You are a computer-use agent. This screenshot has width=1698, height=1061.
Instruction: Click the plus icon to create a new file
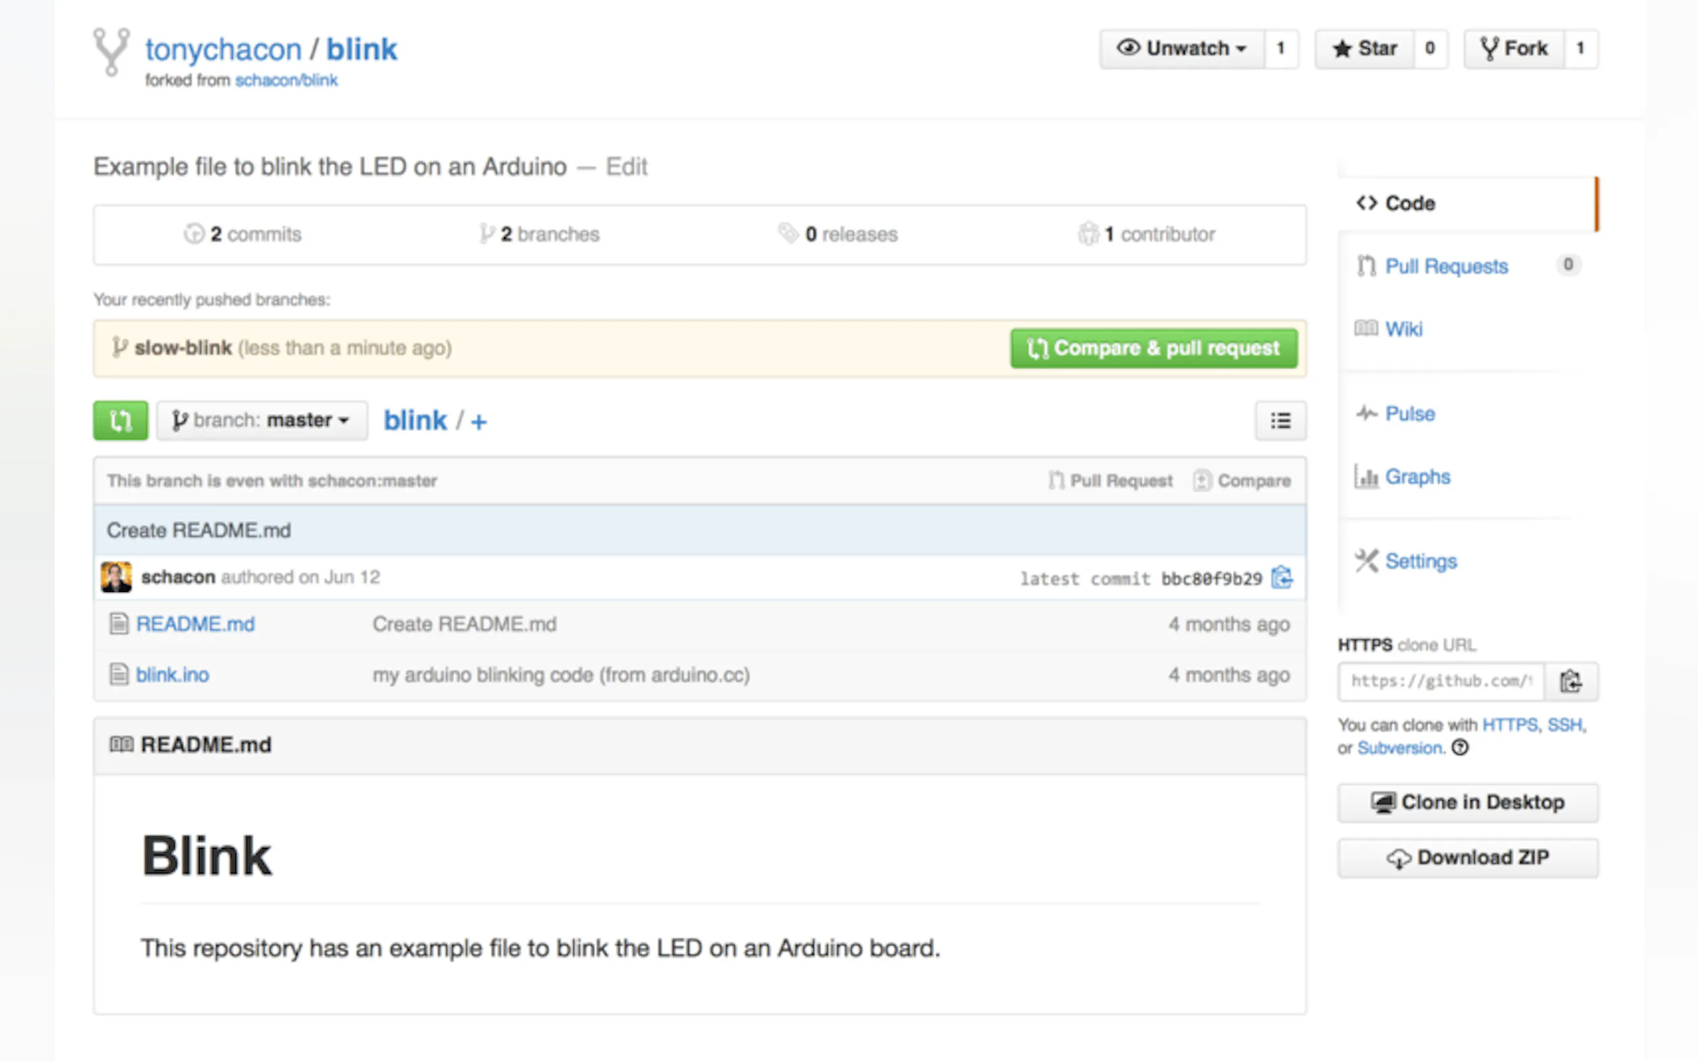pyautogui.click(x=479, y=422)
